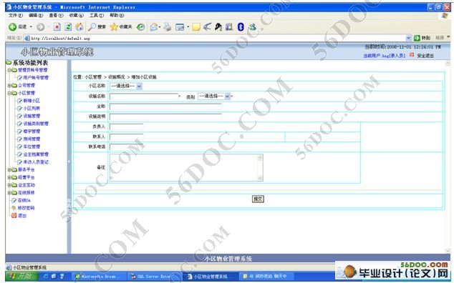Expand the 公司管理 tree node
Screen dimensions: 454x283
coord(9,85)
